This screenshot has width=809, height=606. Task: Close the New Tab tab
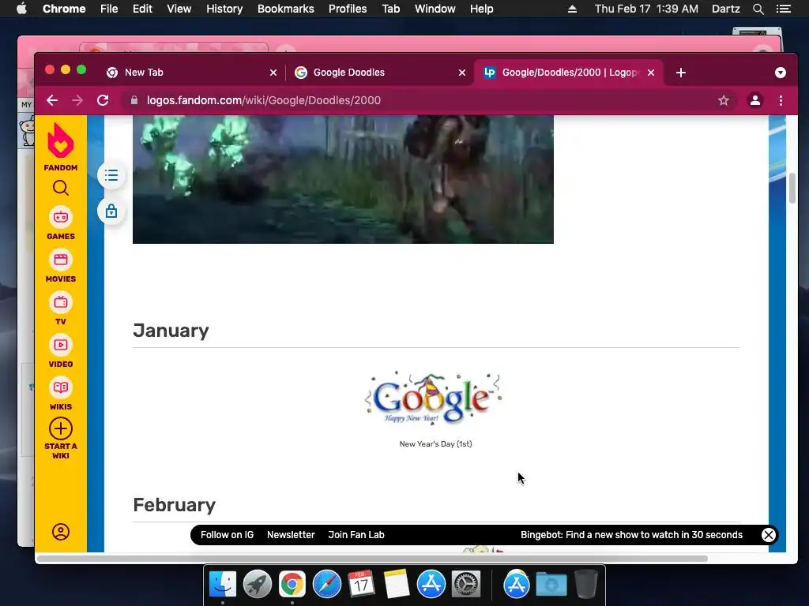click(x=273, y=73)
